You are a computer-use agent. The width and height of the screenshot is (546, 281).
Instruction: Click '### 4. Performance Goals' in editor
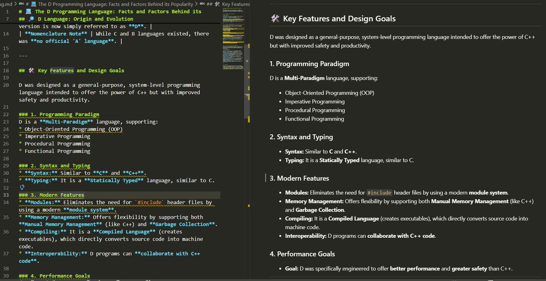point(55,276)
